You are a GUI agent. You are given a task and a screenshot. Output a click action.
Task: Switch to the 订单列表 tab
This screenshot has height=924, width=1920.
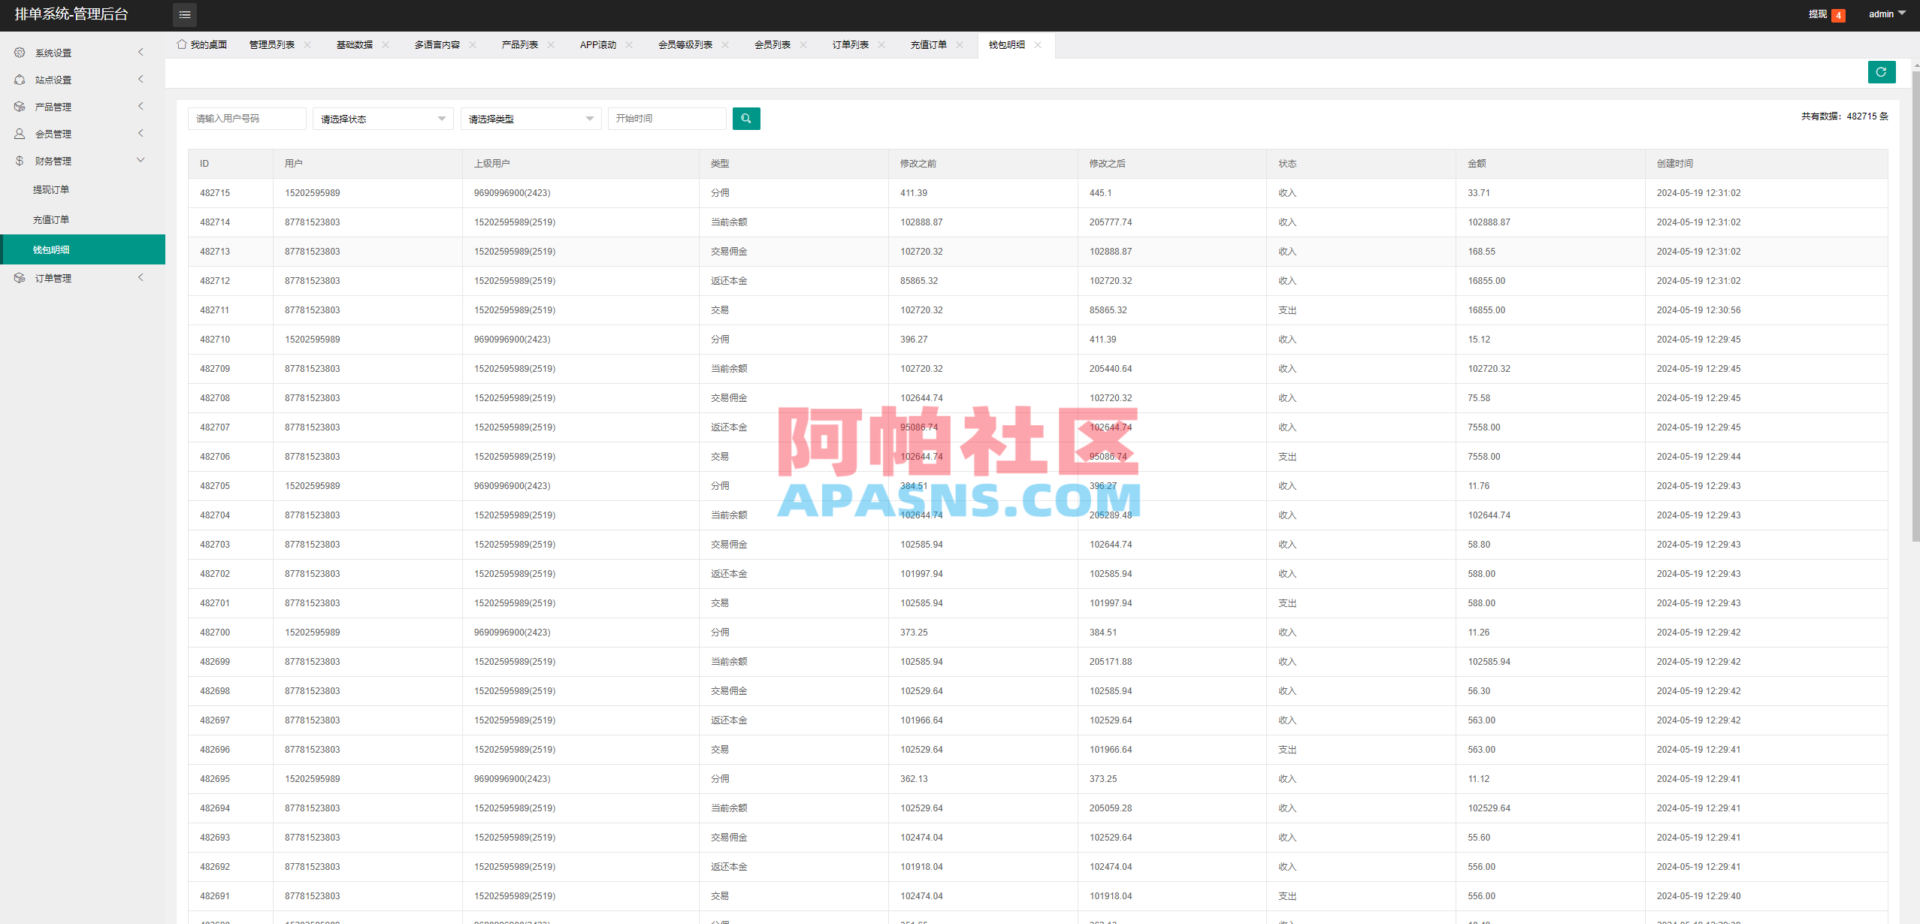850,44
